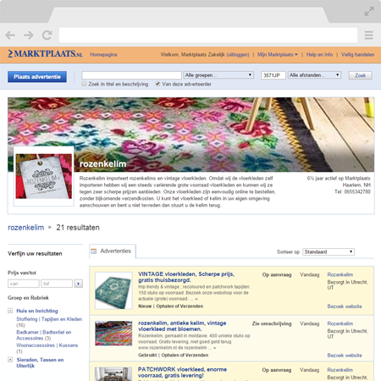
Task: Click the browser forward arrow
Action: [x=29, y=36]
